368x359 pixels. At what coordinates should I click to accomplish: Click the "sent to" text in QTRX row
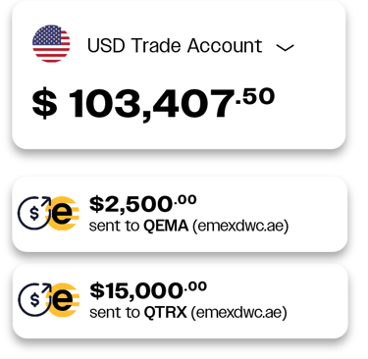point(115,313)
